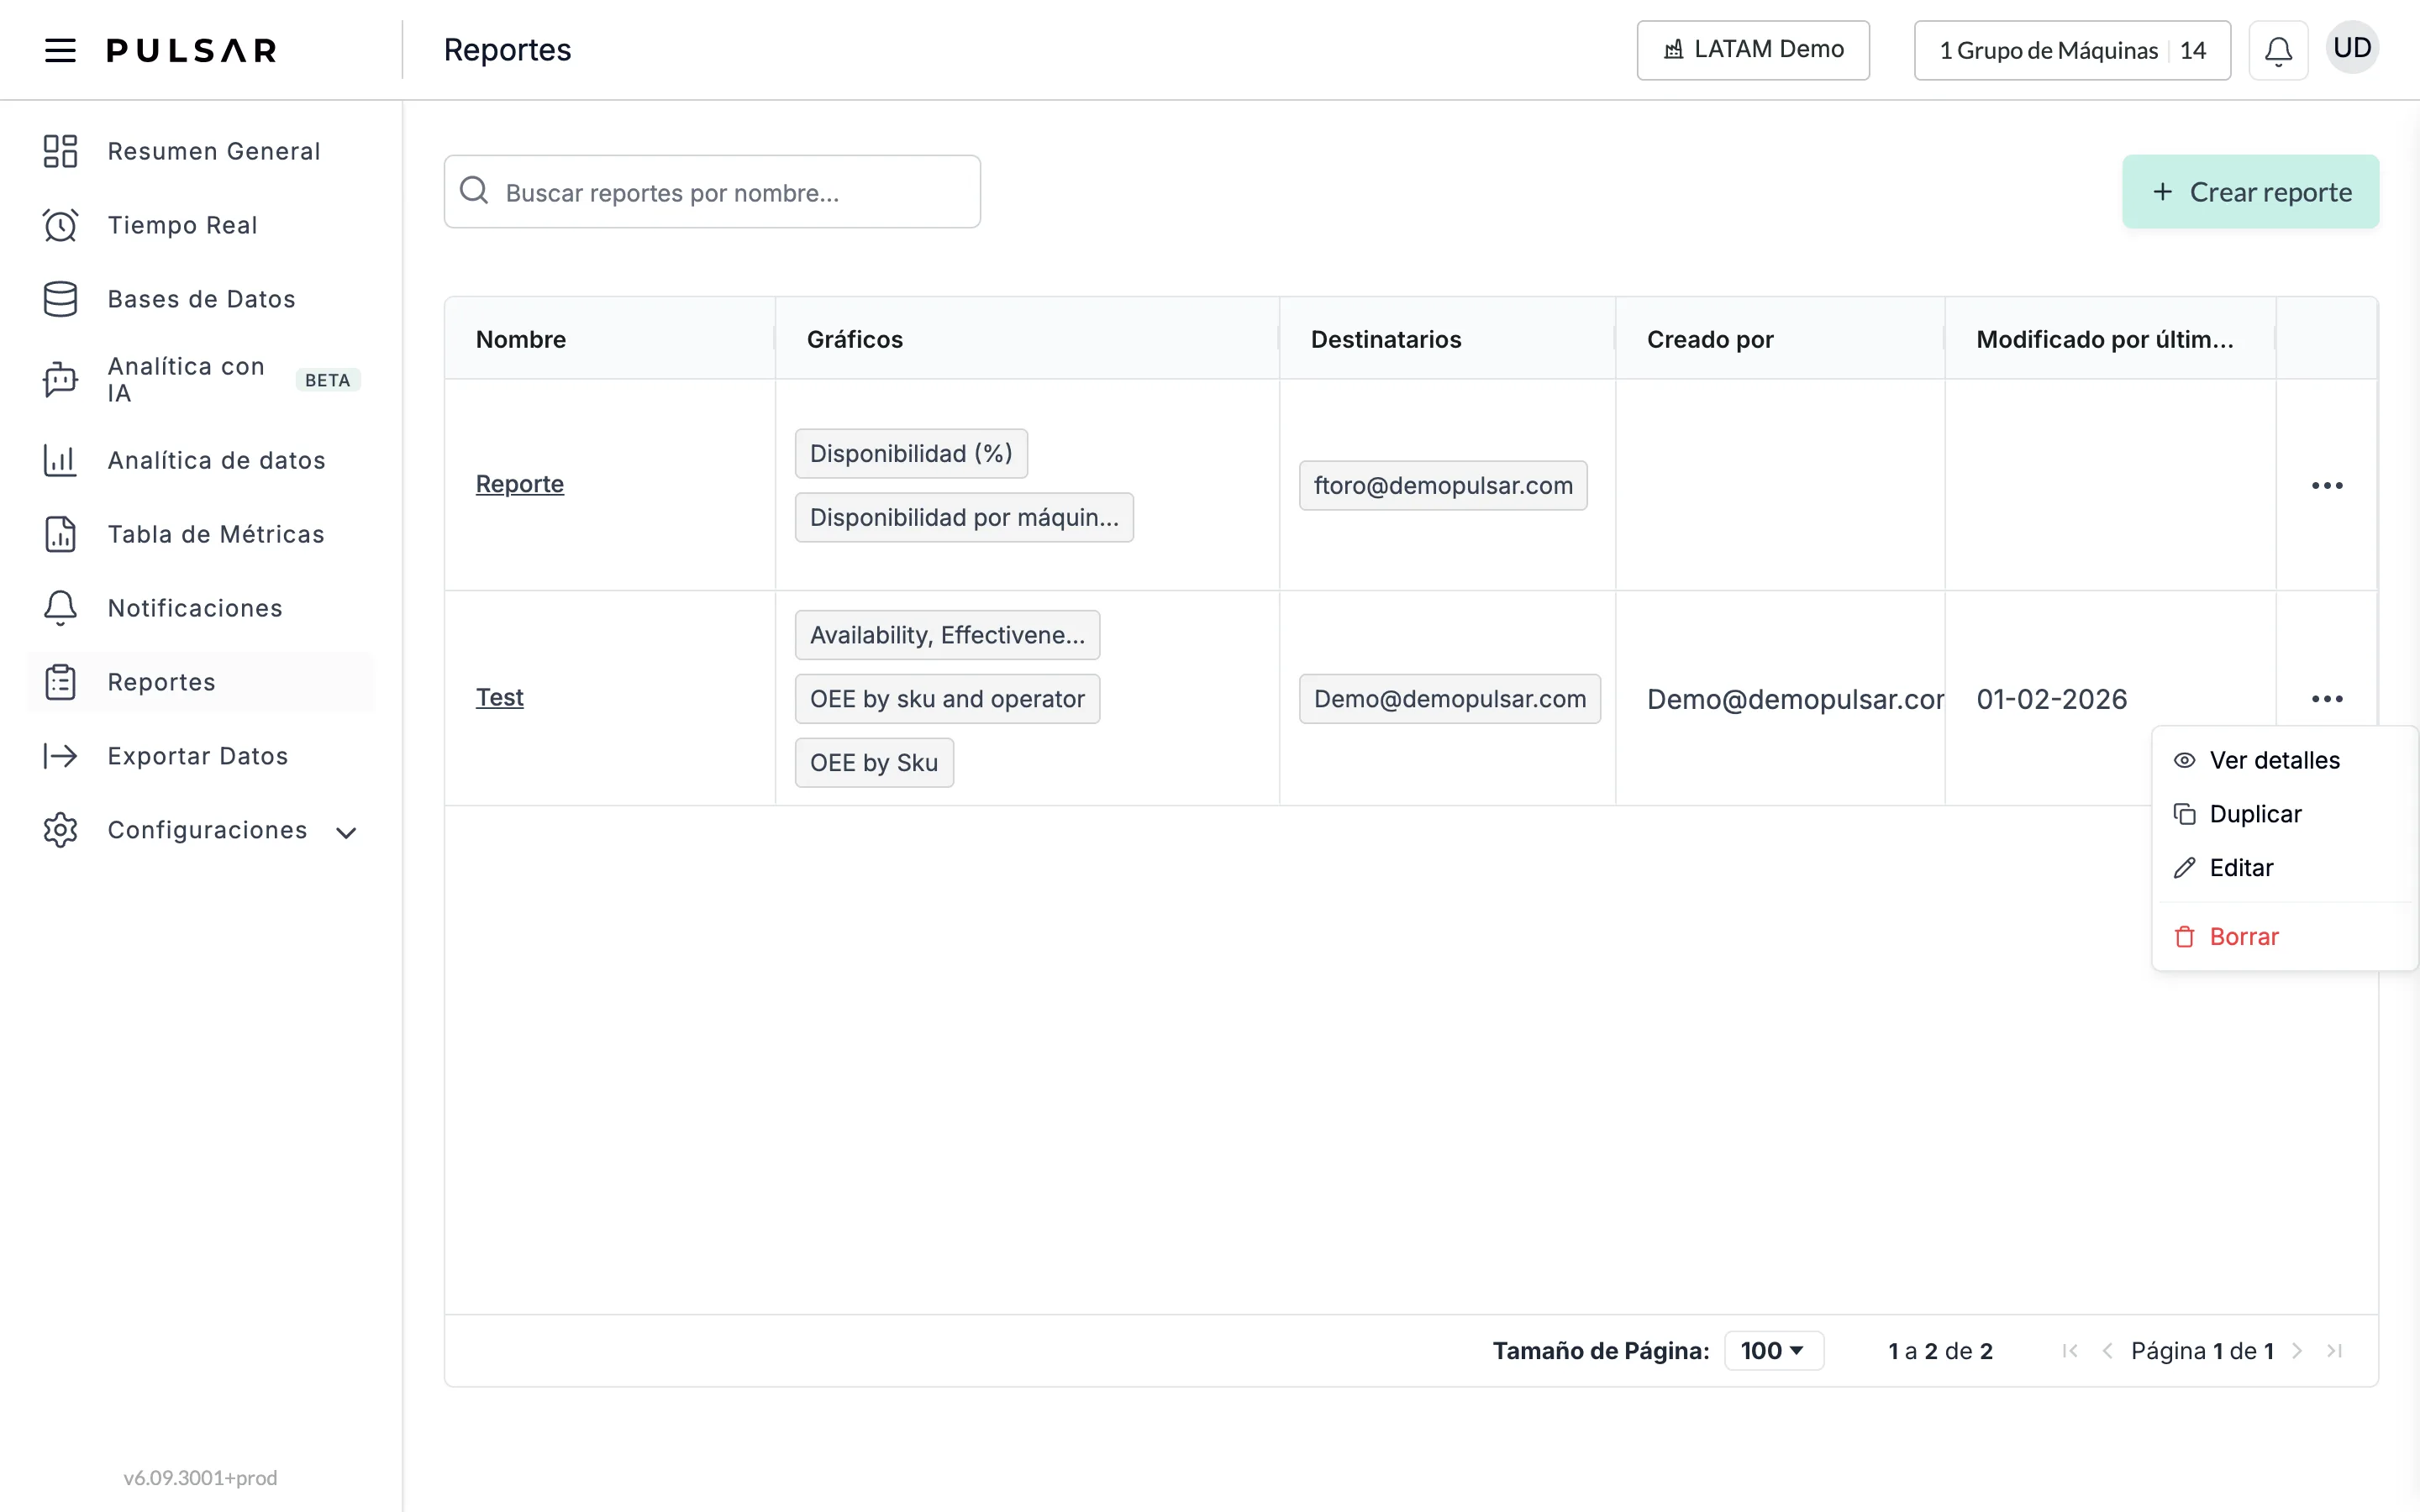The width and height of the screenshot is (2420, 1512).
Task: Open the notifications bell in header
Action: (x=2278, y=50)
